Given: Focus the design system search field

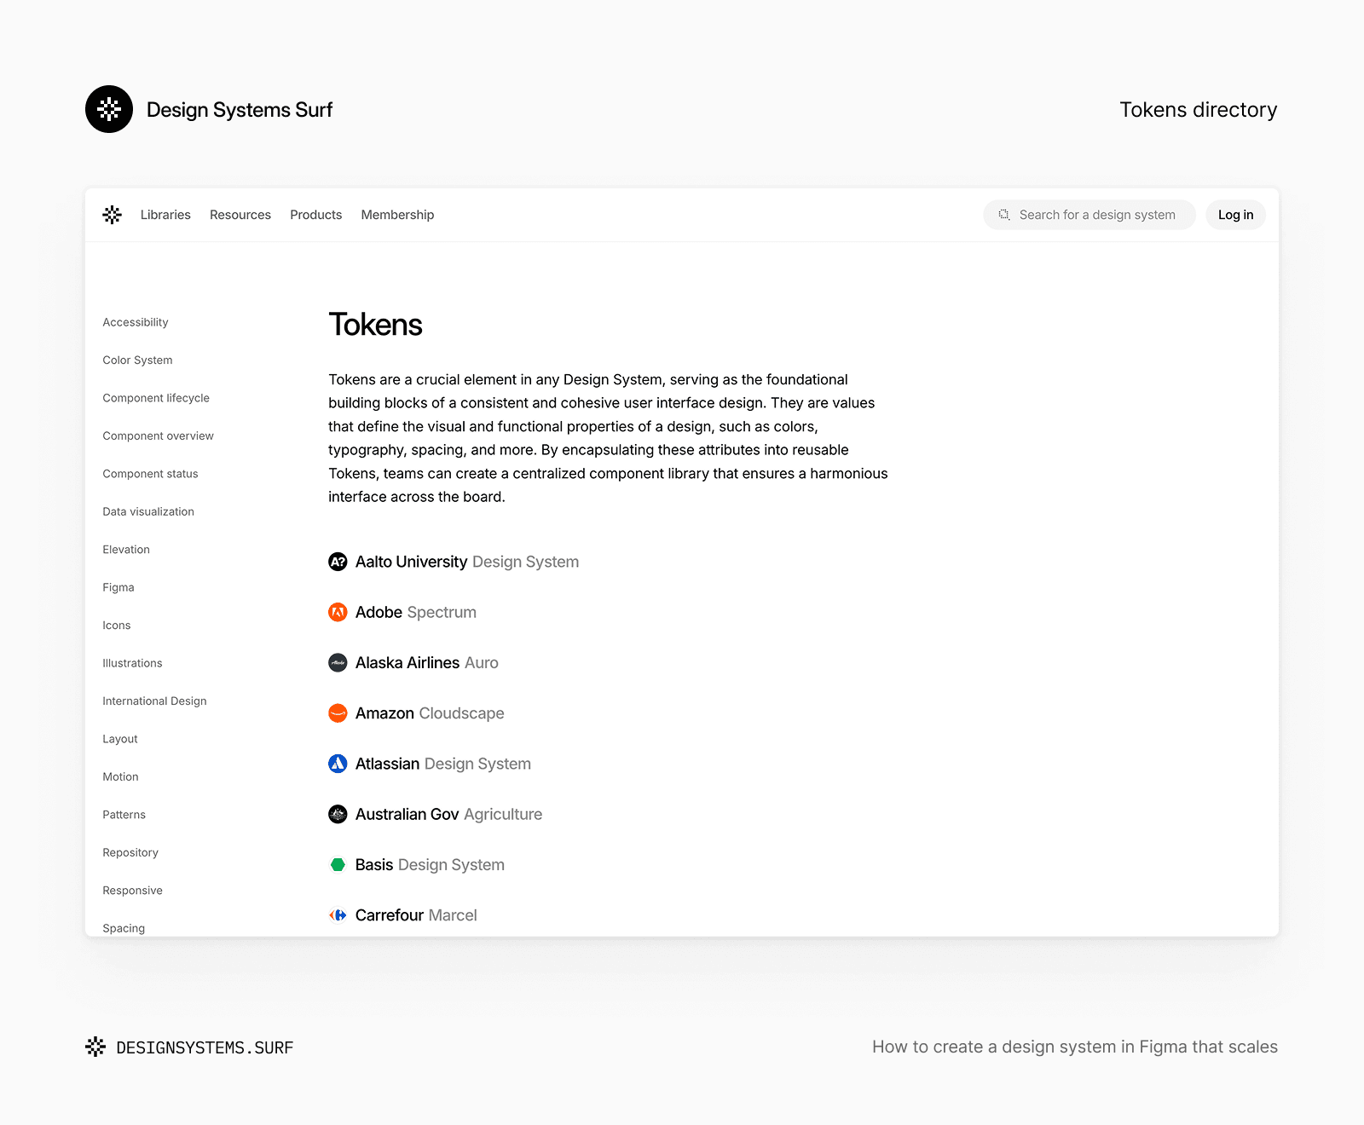Looking at the screenshot, I should [1089, 215].
